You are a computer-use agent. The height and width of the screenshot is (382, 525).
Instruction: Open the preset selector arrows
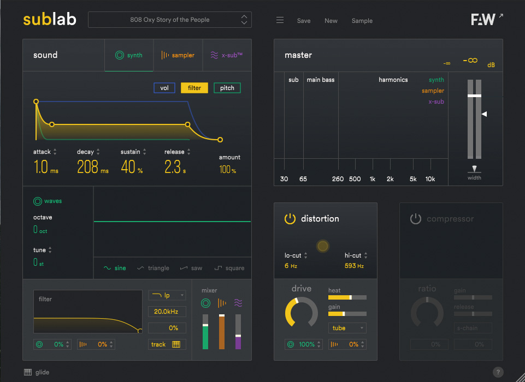click(244, 20)
